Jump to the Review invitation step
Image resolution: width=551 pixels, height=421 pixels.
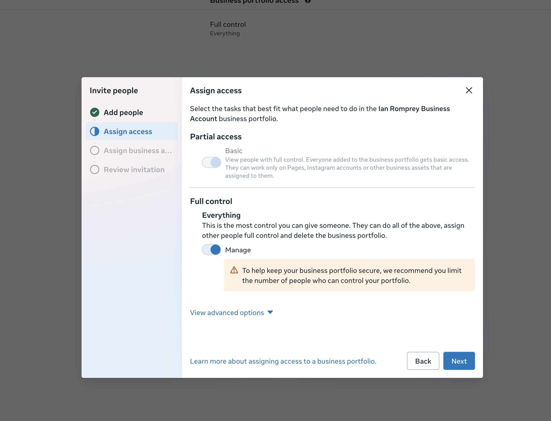[x=134, y=169]
